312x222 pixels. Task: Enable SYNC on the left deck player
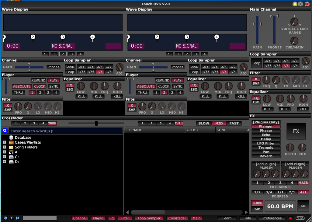[x=54, y=86]
